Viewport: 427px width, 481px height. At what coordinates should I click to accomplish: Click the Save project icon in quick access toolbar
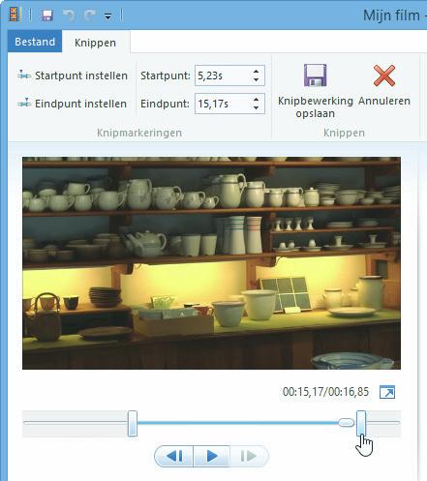click(47, 15)
